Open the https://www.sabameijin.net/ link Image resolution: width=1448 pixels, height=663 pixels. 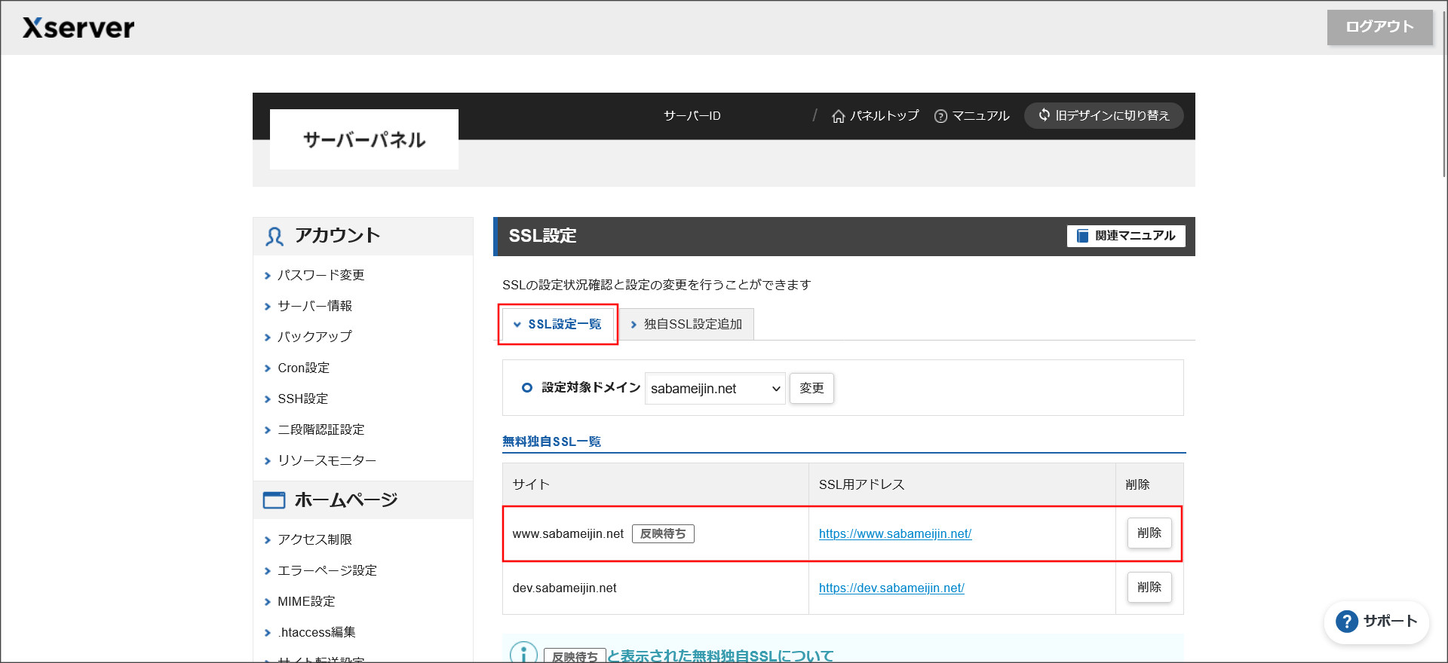pyautogui.click(x=895, y=534)
